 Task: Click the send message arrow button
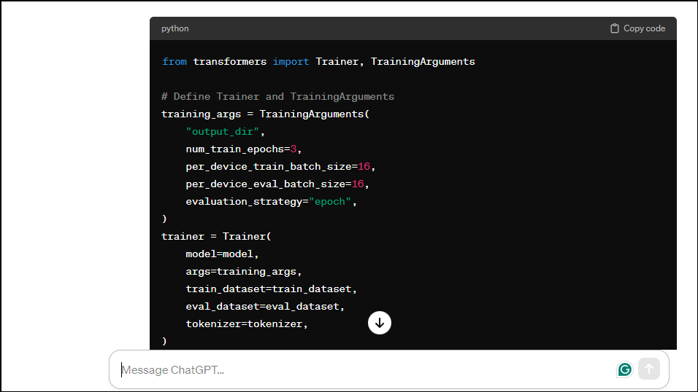point(649,369)
